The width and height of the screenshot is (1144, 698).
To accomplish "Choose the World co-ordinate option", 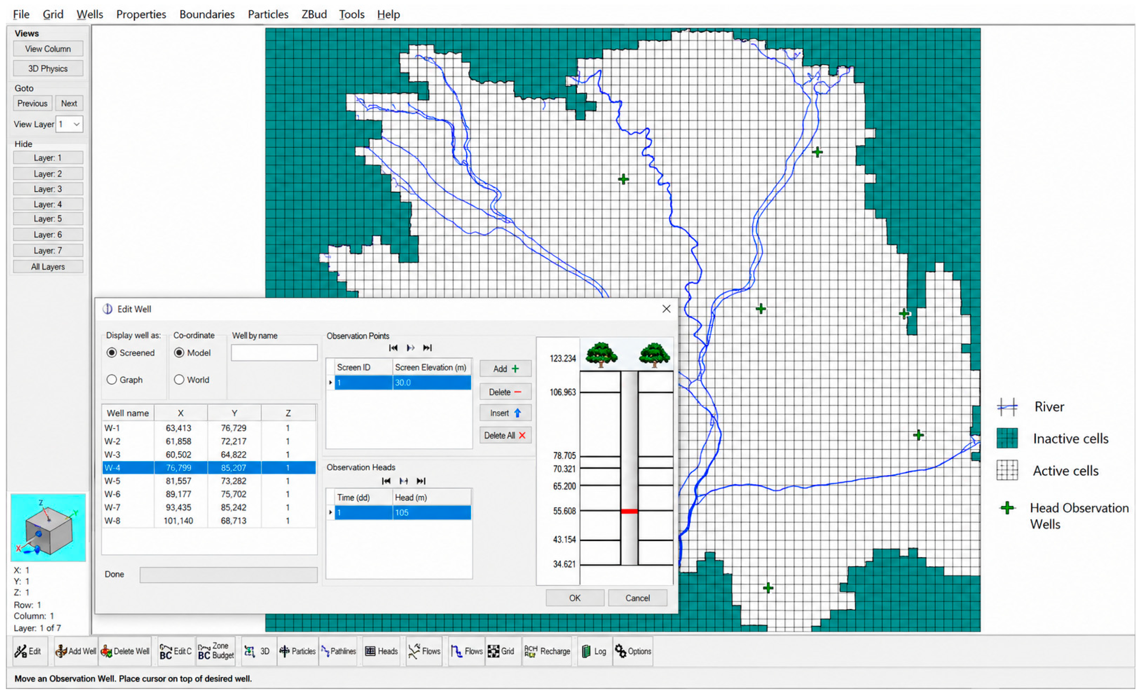I will point(179,380).
